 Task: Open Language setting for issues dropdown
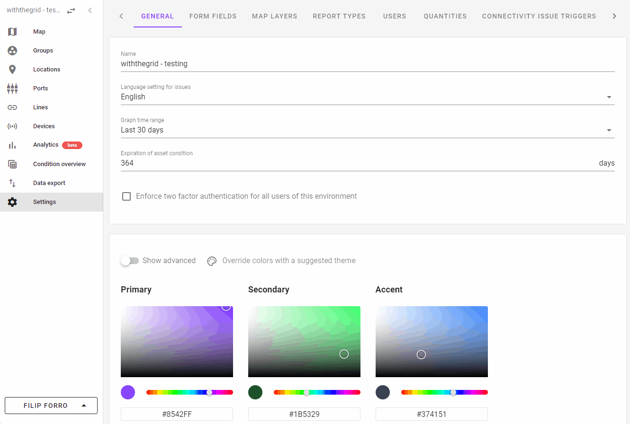[x=368, y=97]
